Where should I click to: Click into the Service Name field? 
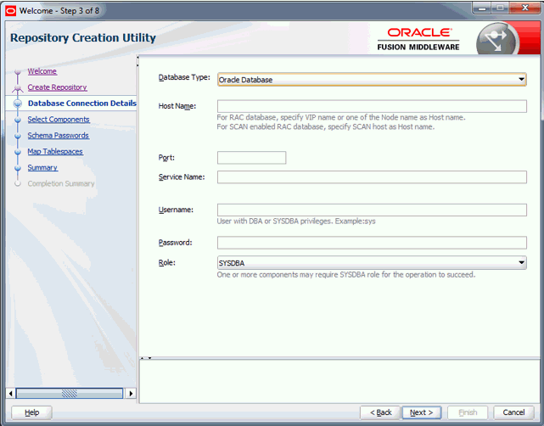point(372,177)
